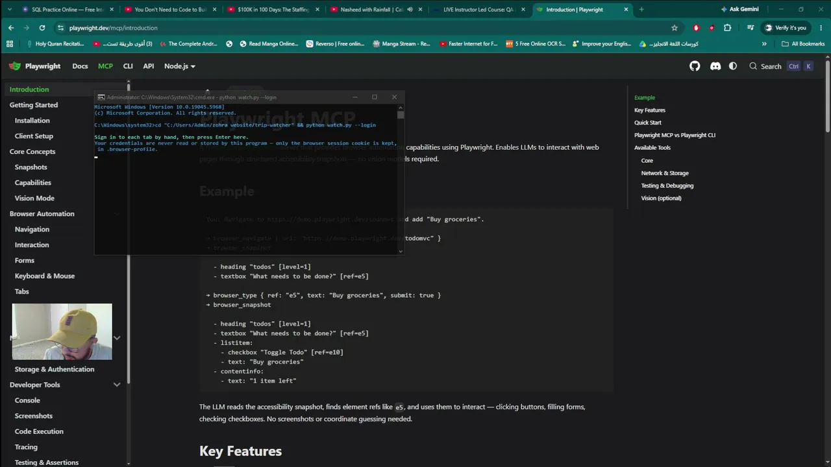The width and height of the screenshot is (831, 467).
Task: Open the Node.js language dropdown
Action: pos(180,66)
